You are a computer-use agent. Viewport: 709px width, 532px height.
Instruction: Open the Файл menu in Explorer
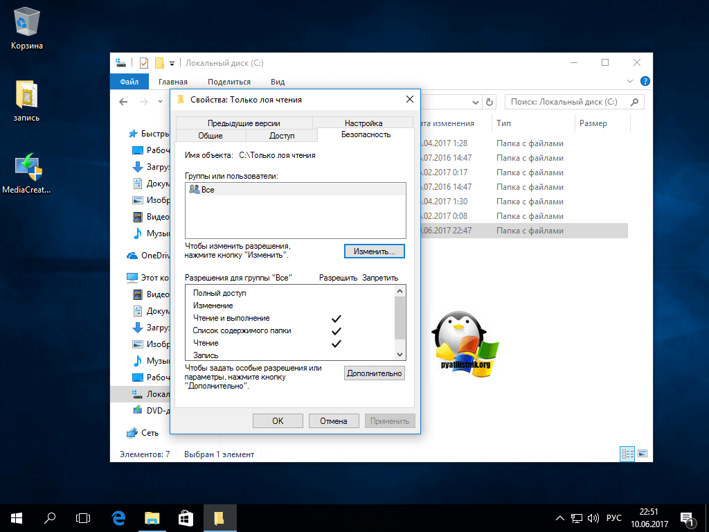tap(129, 82)
